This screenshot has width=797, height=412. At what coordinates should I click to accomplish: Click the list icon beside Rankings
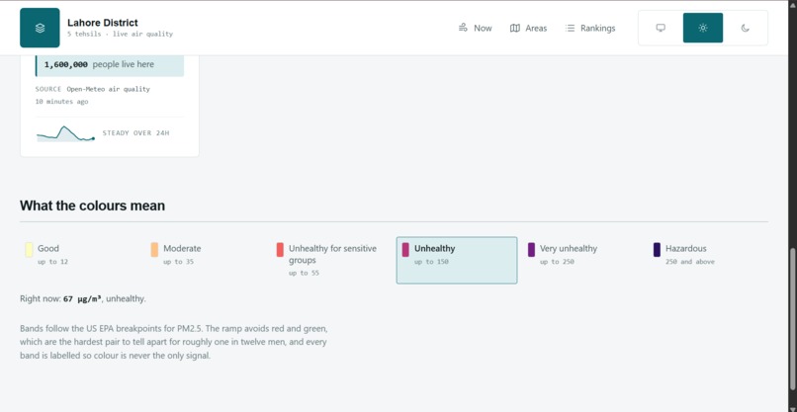click(571, 28)
